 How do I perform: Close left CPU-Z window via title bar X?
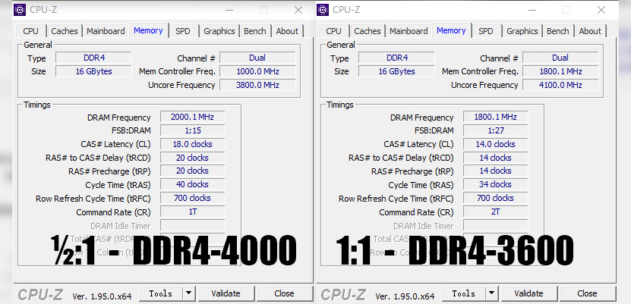[298, 10]
